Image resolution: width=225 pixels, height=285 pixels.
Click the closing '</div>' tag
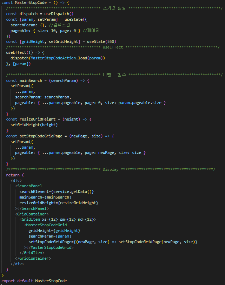(17, 264)
